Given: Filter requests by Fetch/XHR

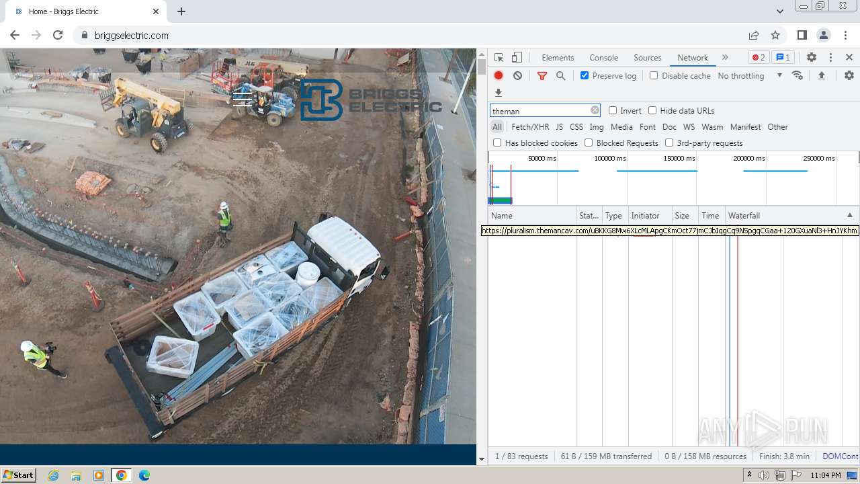Looking at the screenshot, I should coord(530,126).
